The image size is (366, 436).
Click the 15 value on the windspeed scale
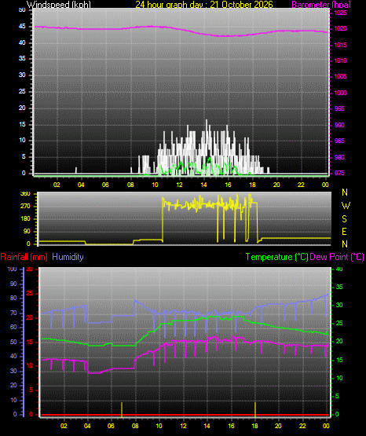[x=22, y=124]
